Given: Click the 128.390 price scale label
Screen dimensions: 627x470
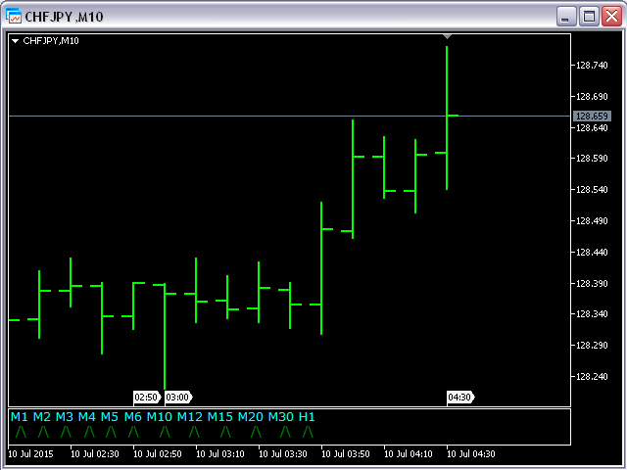Looking at the screenshot, I should pos(592,283).
